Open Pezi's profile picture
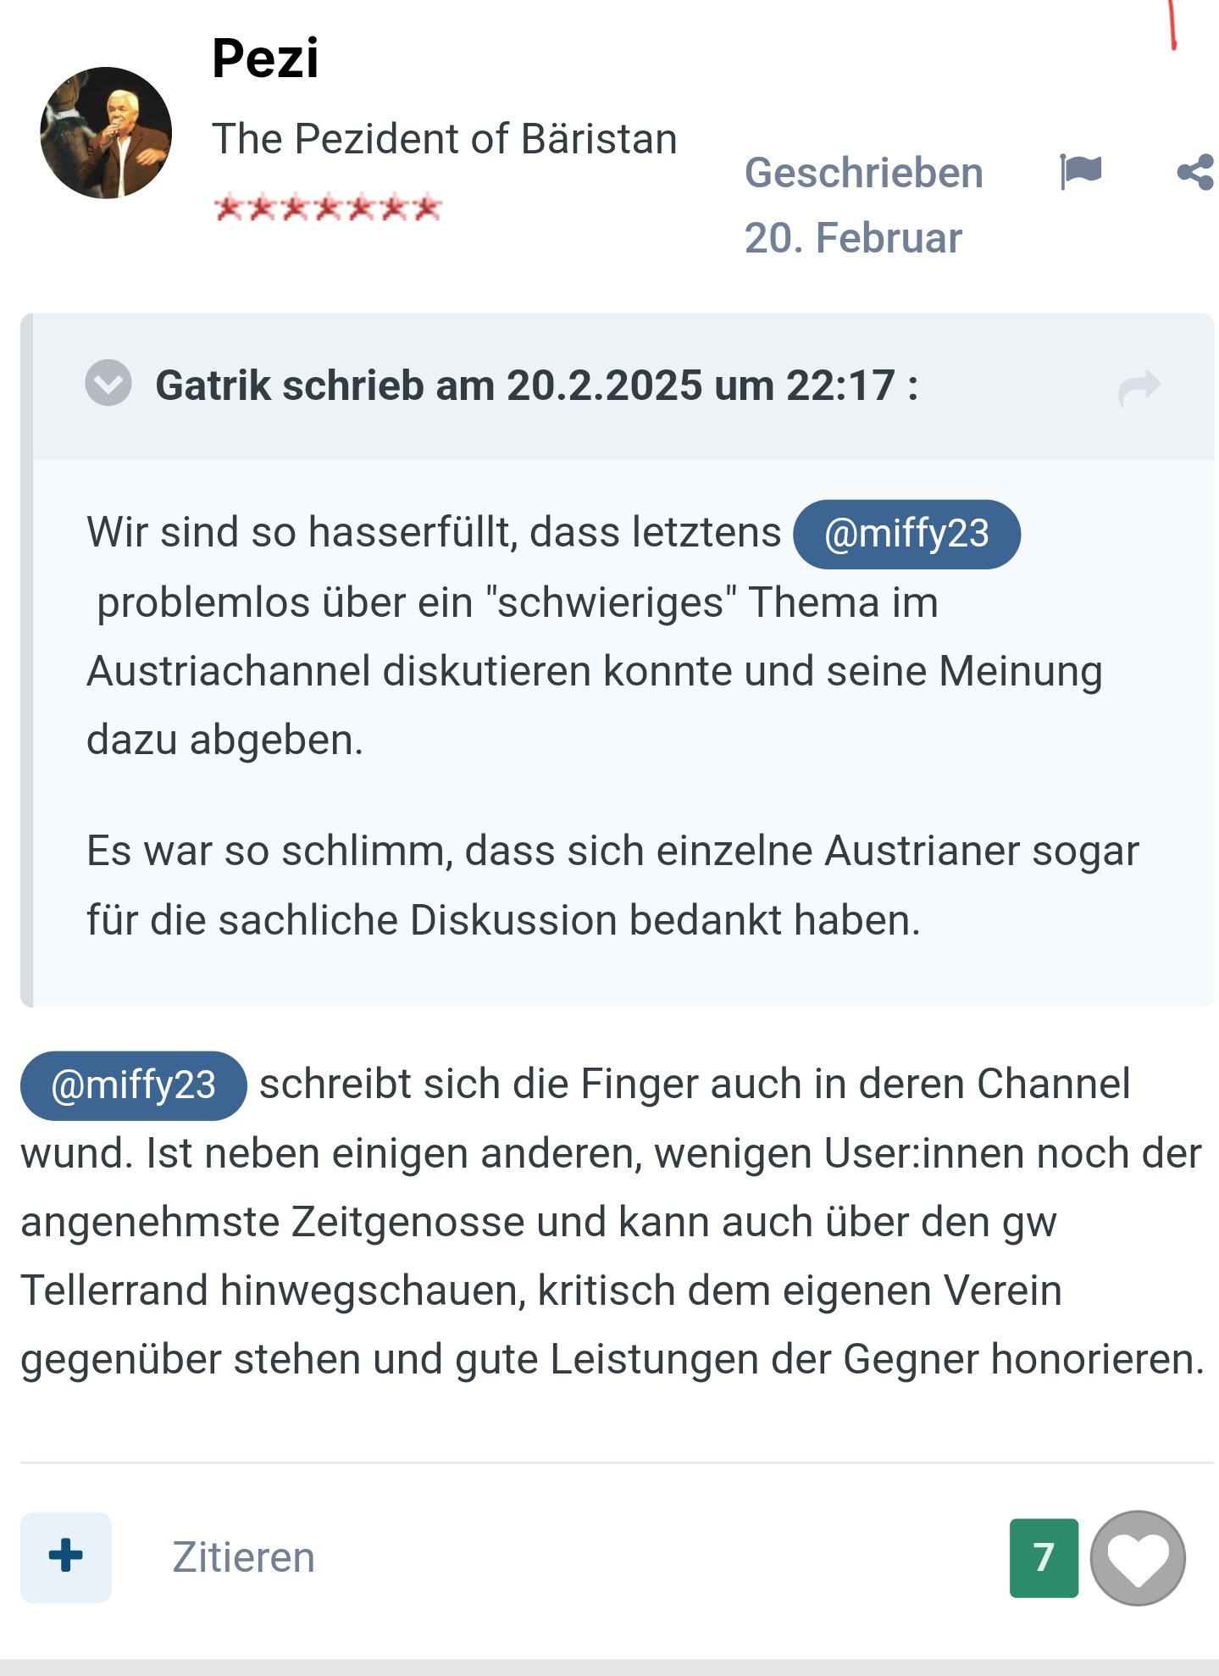Image resolution: width=1219 pixels, height=1676 pixels. point(106,133)
